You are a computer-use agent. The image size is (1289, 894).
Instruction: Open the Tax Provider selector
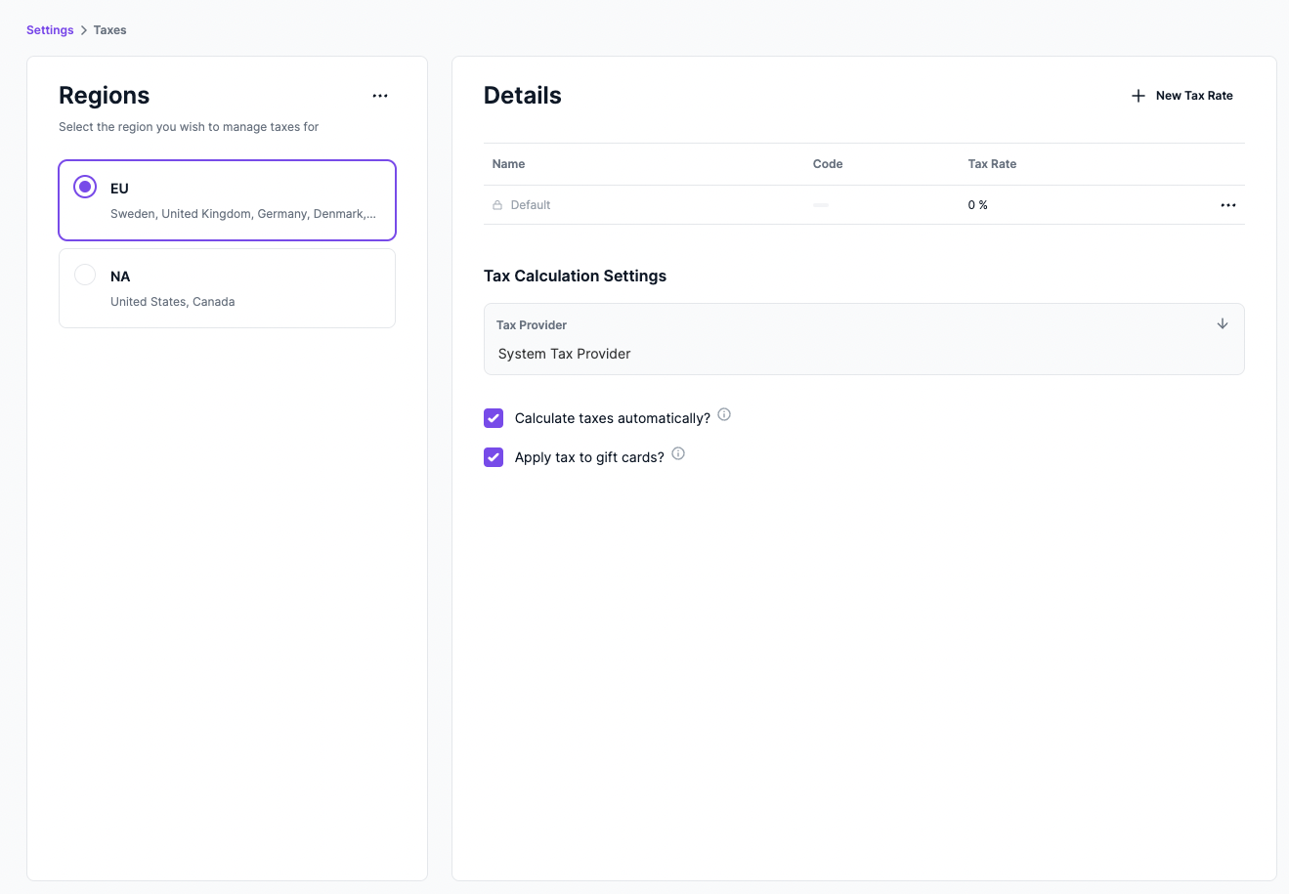[863, 339]
